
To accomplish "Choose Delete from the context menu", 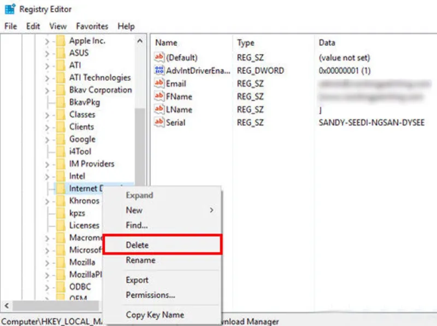I will click(137, 245).
